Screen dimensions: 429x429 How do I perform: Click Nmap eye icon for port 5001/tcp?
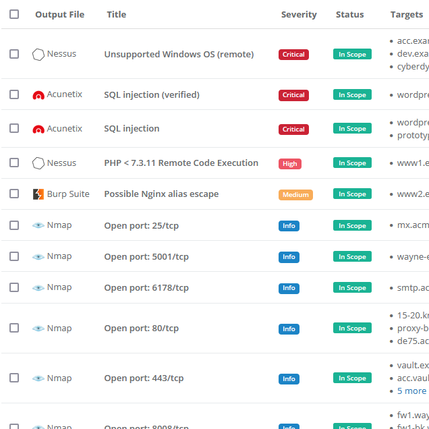[38, 256]
